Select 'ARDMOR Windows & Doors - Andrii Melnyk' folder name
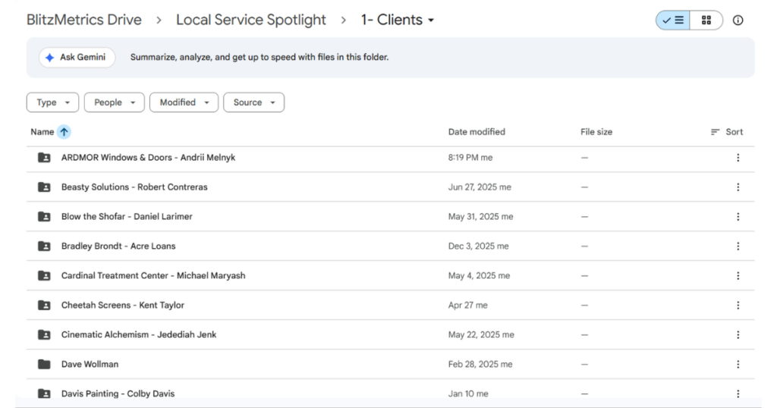The image size is (777, 408). click(x=148, y=158)
